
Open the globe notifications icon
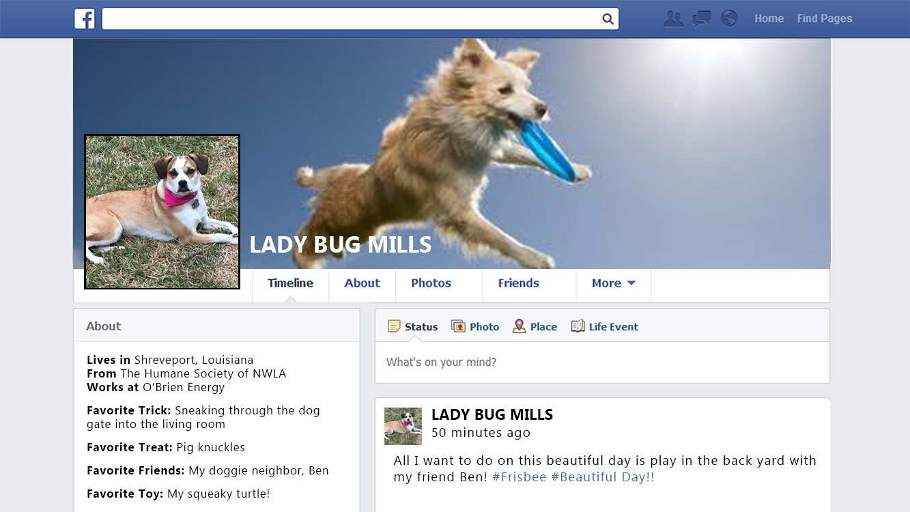click(x=729, y=18)
